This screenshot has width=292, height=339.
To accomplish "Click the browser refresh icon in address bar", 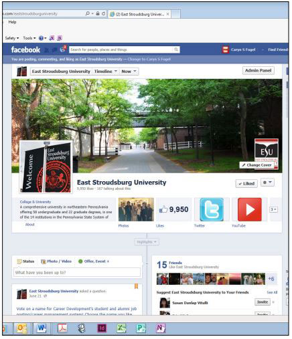I will point(104,13).
